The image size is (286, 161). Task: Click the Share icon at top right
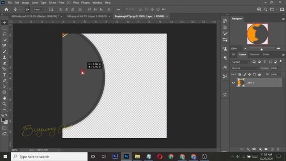282,9
